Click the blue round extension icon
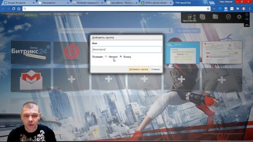 click(x=220, y=9)
